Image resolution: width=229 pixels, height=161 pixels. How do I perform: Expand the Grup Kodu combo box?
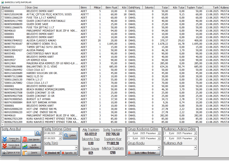tap(159, 147)
